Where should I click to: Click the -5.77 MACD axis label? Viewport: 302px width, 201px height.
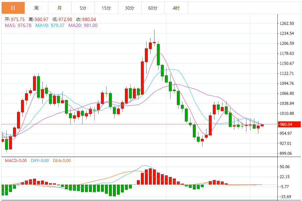pos(284,187)
